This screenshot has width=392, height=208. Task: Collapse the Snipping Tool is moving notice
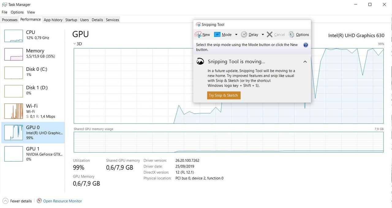pyautogui.click(x=305, y=62)
